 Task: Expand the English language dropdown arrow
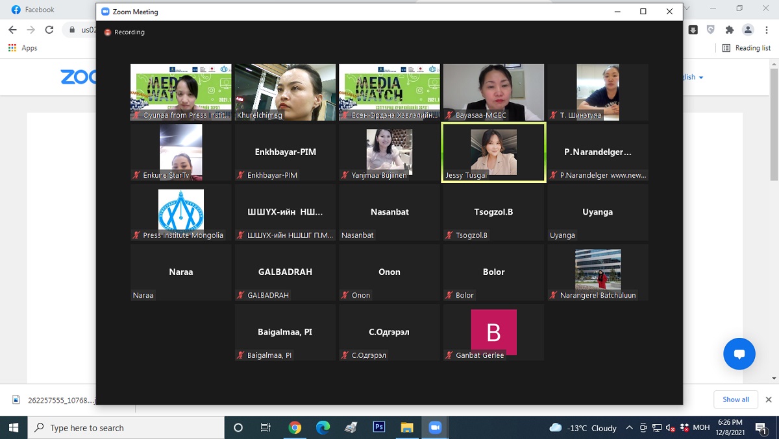pyautogui.click(x=701, y=77)
